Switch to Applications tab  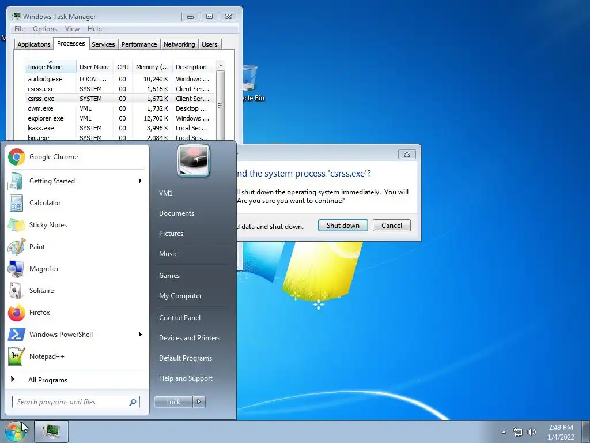34,44
